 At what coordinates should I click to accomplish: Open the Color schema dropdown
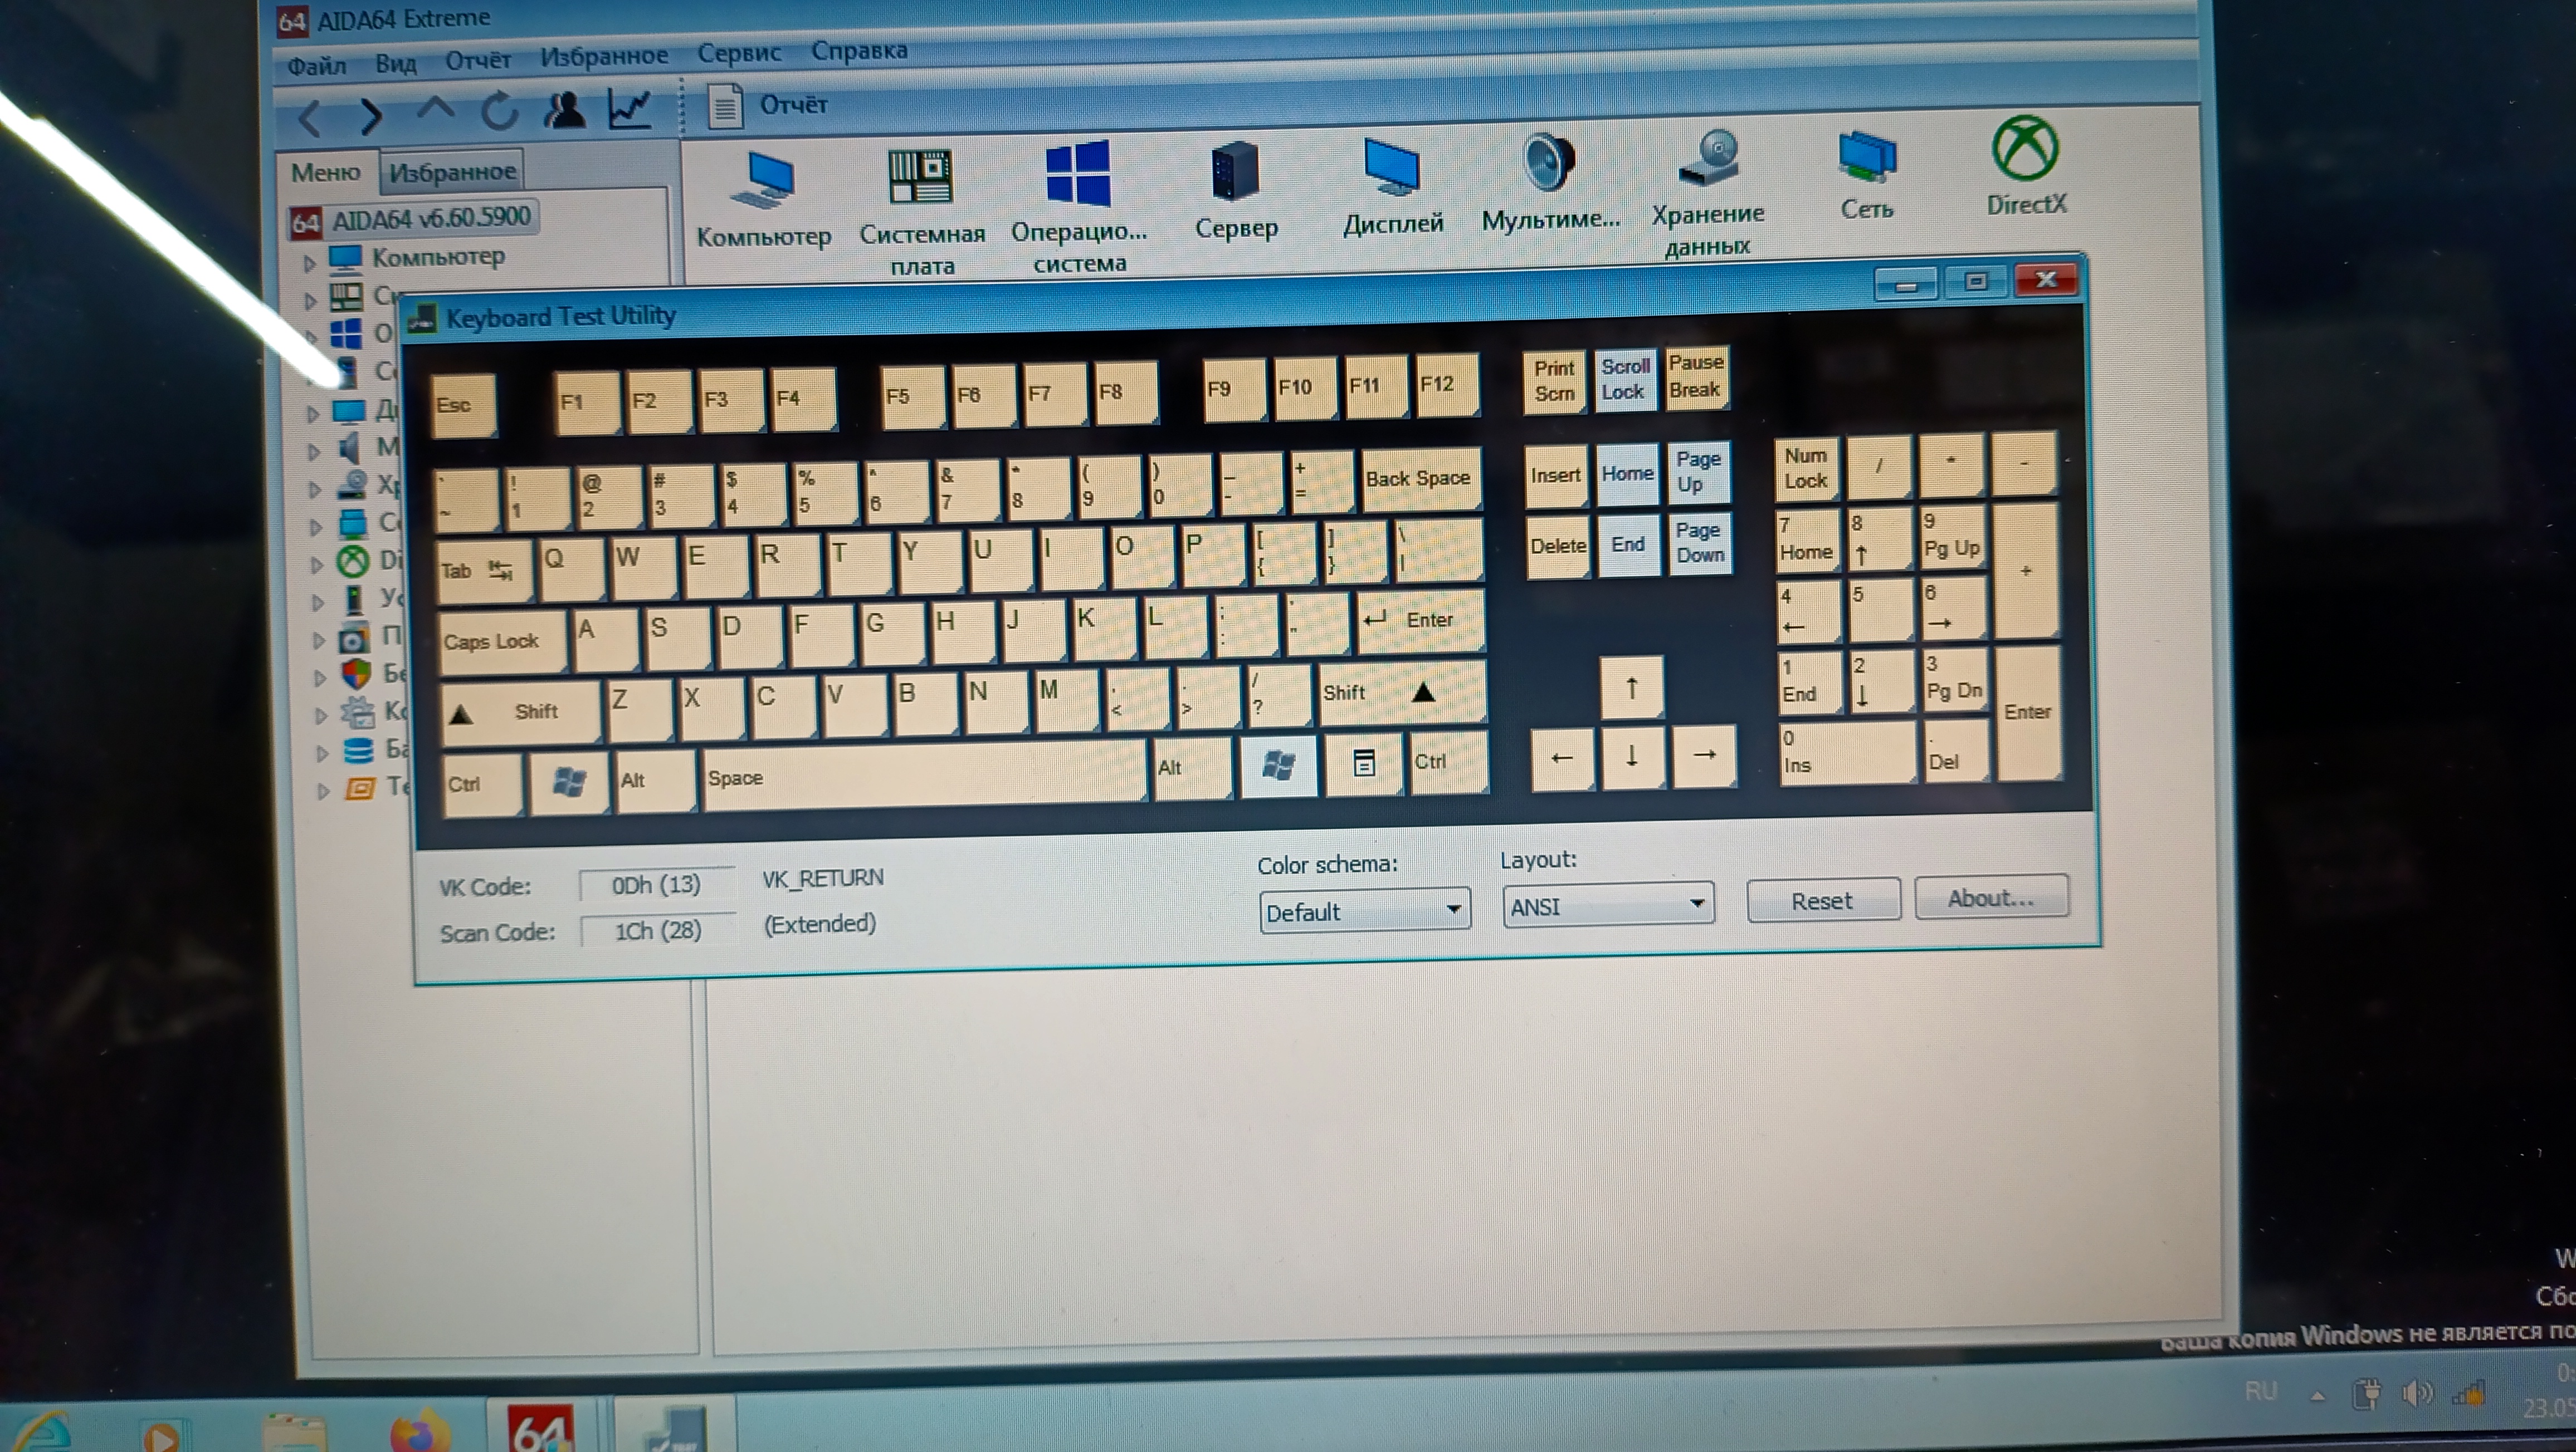[x=1364, y=911]
